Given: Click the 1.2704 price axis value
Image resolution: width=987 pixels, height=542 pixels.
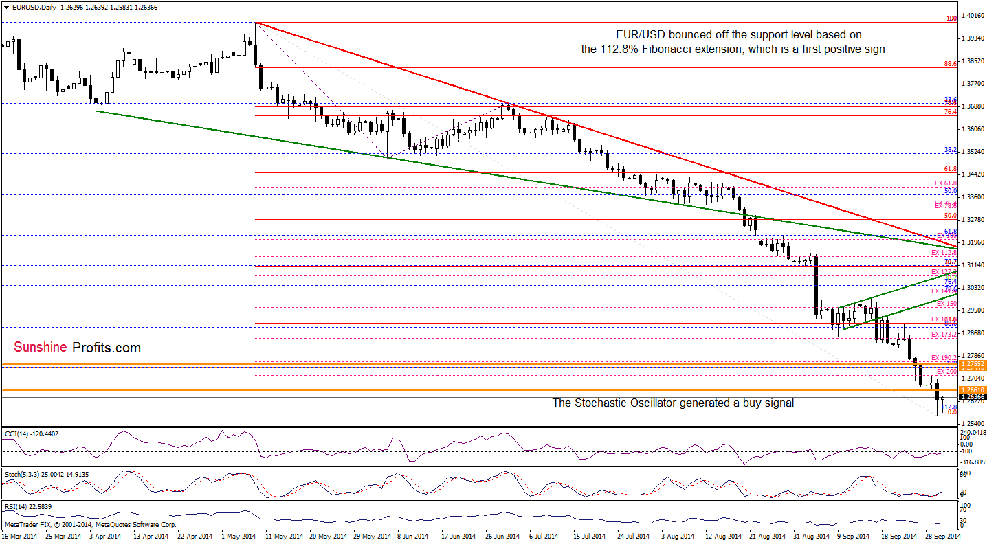Looking at the screenshot, I should click(973, 379).
